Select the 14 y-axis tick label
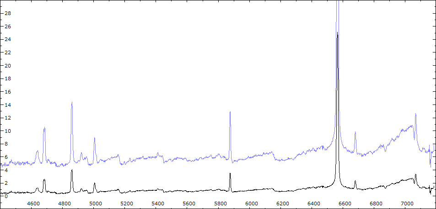 pos(7,105)
